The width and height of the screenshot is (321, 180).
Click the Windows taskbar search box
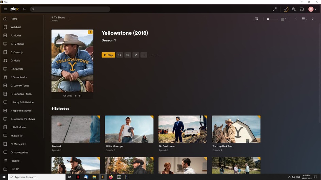[x=37, y=177]
